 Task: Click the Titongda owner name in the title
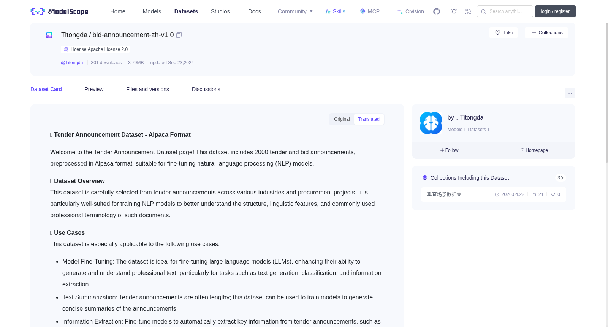coord(74,35)
